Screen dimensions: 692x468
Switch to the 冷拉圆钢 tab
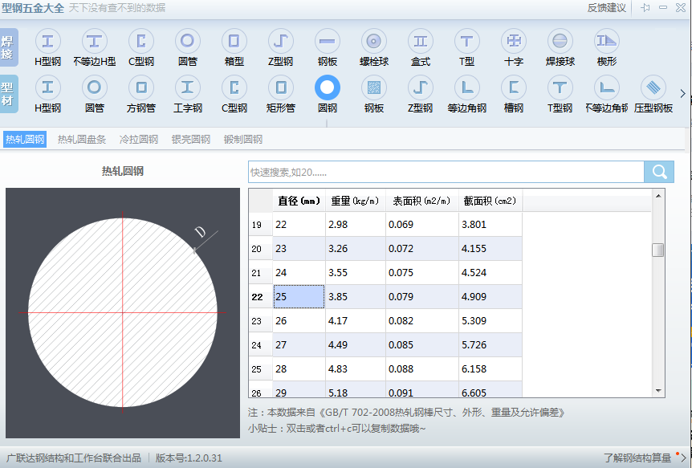[139, 140]
